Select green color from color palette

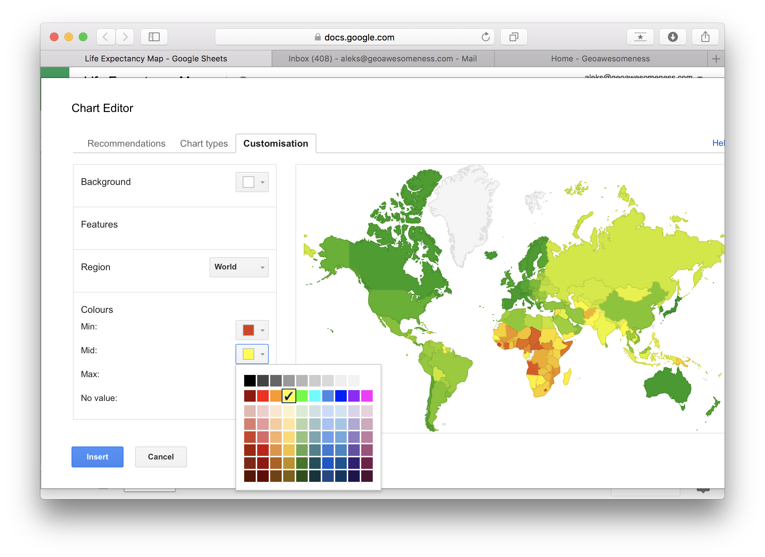click(302, 396)
